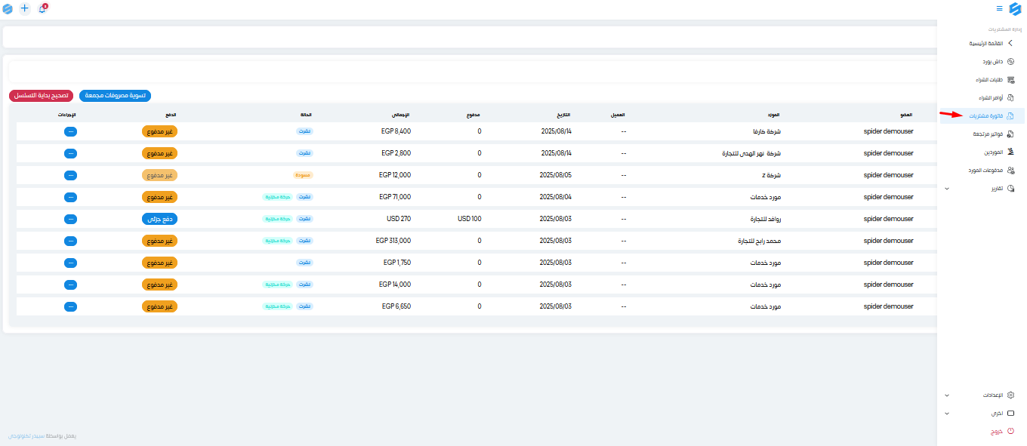The height and width of the screenshot is (446, 1027).
Task: Click unpaid badge on EGP 8,400 row
Action: [159, 131]
